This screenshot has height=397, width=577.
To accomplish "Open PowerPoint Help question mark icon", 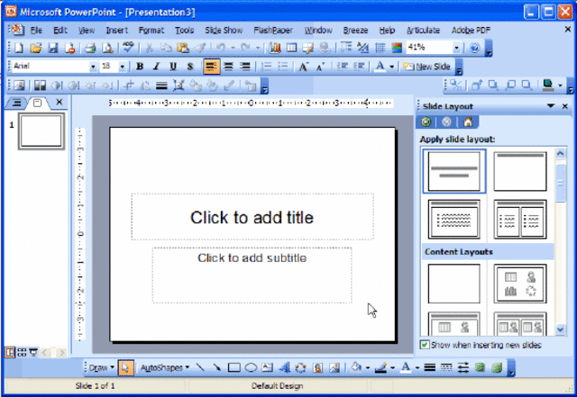I will pyautogui.click(x=475, y=48).
